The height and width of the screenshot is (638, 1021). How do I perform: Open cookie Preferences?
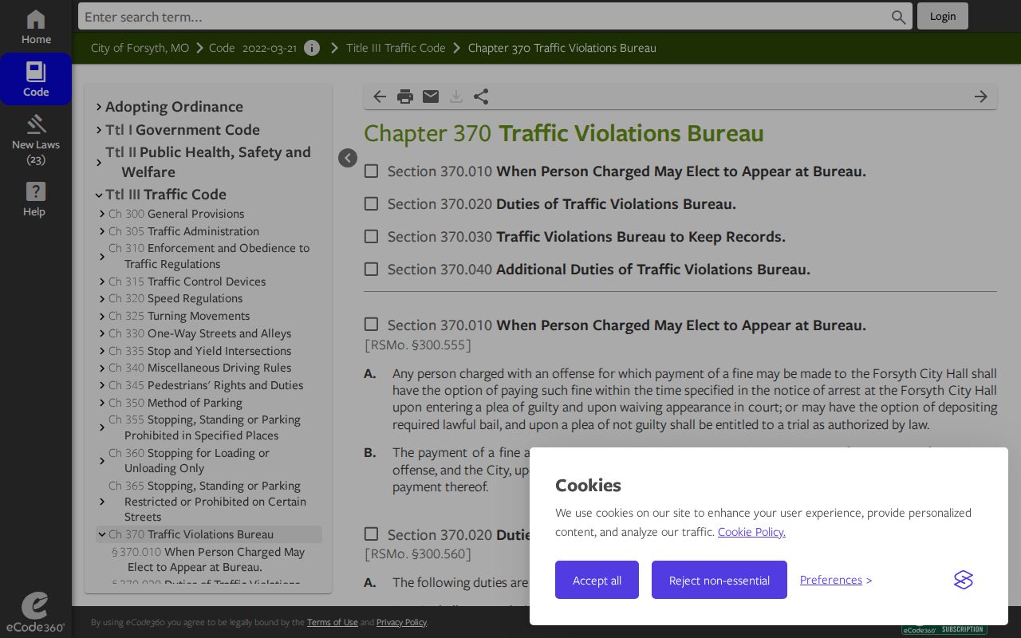(x=831, y=580)
